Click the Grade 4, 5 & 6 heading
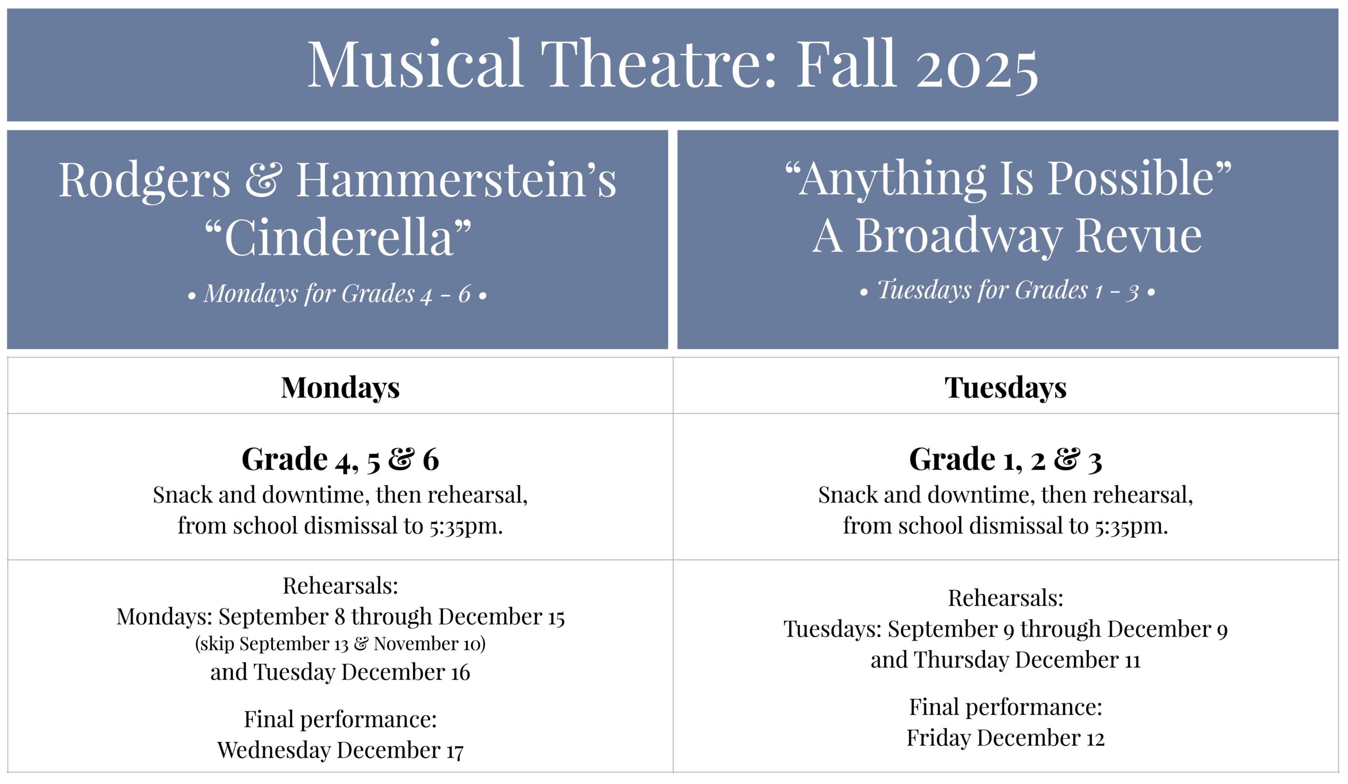 click(x=340, y=459)
